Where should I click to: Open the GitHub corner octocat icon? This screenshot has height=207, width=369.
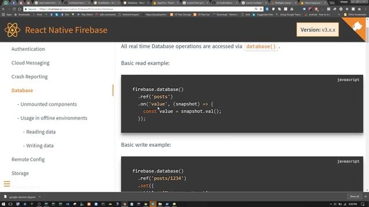[357, 26]
